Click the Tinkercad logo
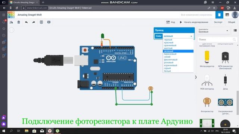 point(11,15)
